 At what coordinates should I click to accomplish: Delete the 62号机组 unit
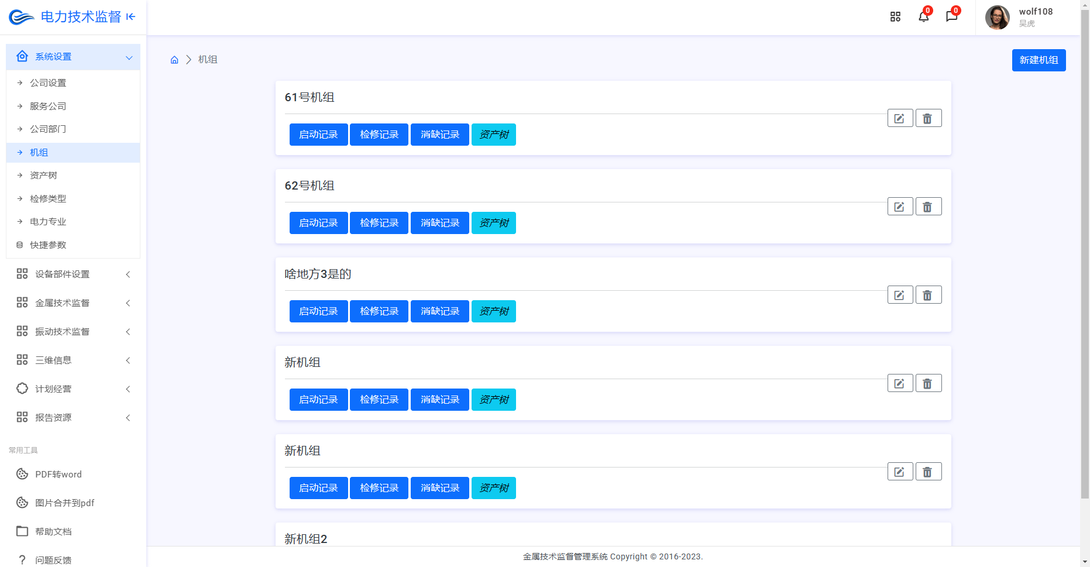tap(928, 207)
